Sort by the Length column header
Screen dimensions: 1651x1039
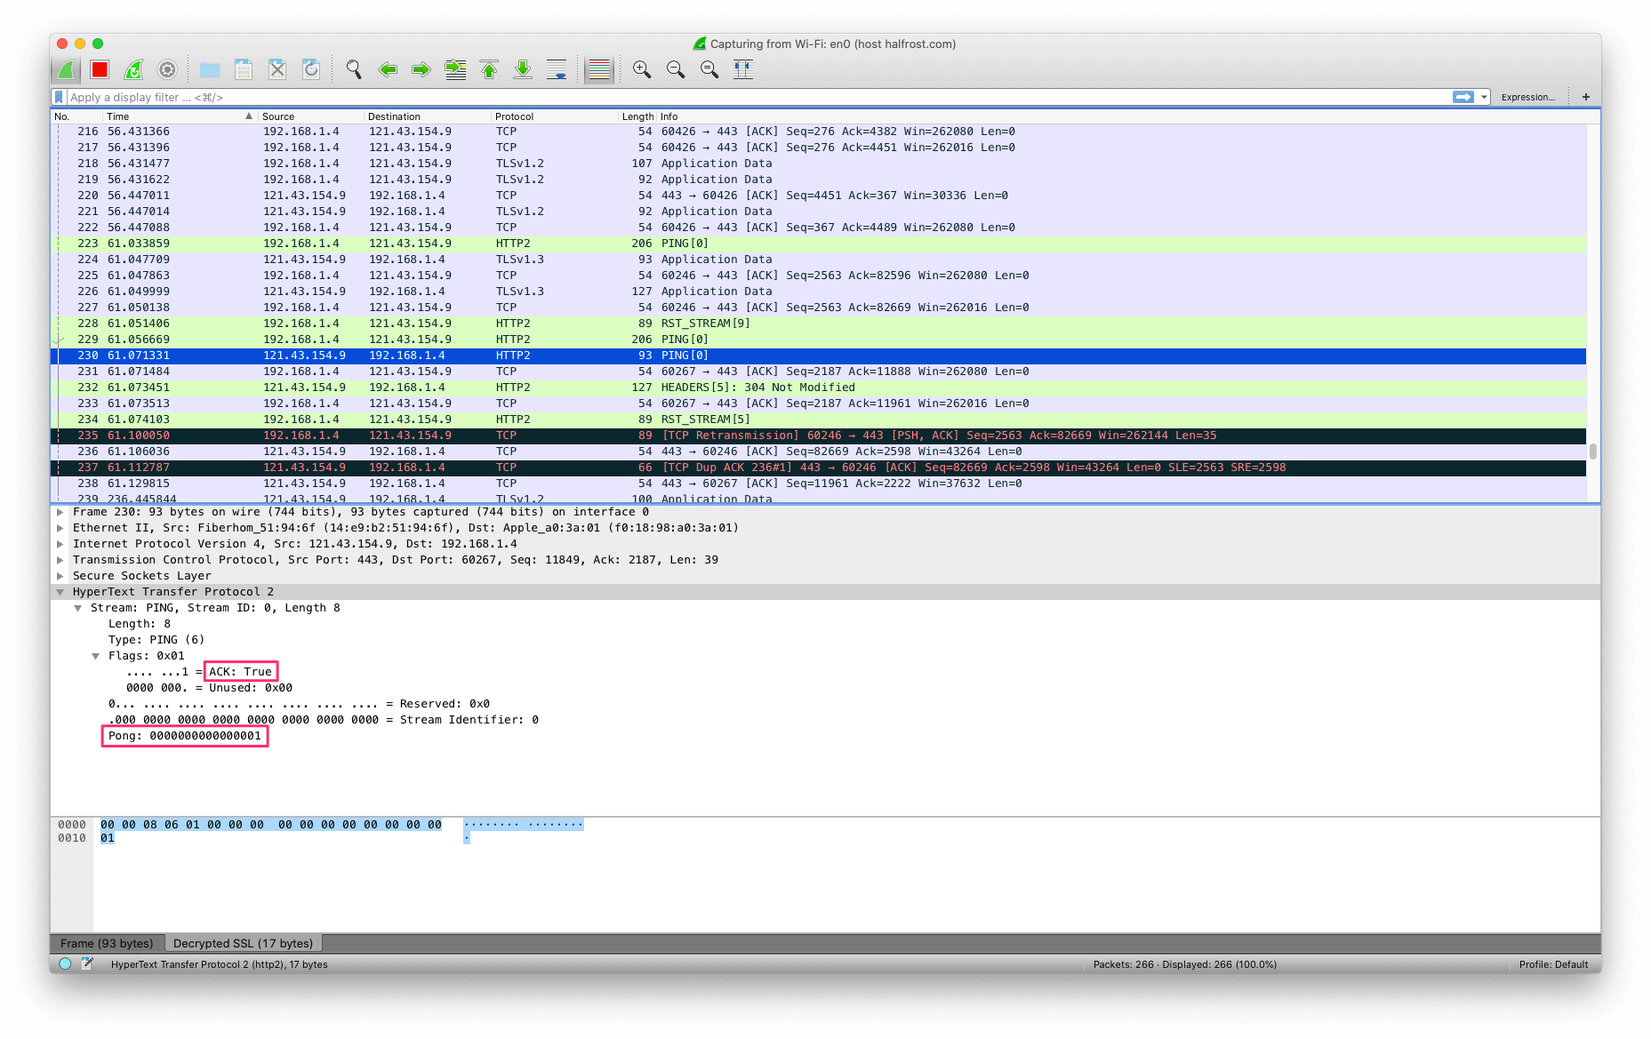click(x=637, y=116)
